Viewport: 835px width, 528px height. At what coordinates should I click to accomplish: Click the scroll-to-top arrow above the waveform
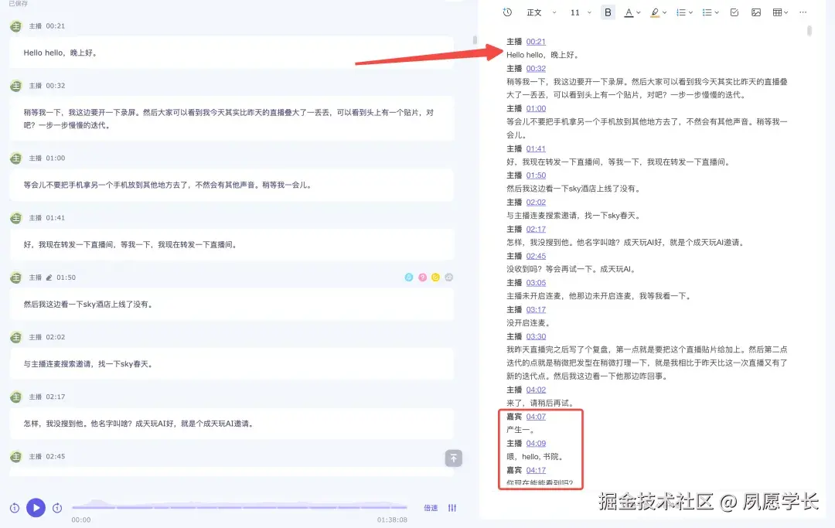[454, 458]
